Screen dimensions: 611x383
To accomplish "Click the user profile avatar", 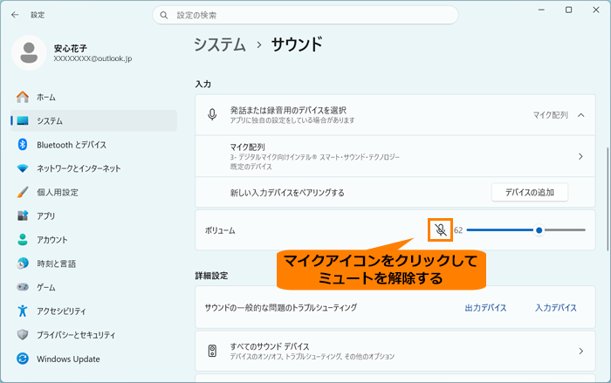I will (x=29, y=52).
